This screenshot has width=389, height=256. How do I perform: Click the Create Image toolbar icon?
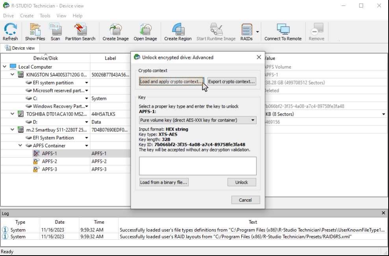(116, 32)
